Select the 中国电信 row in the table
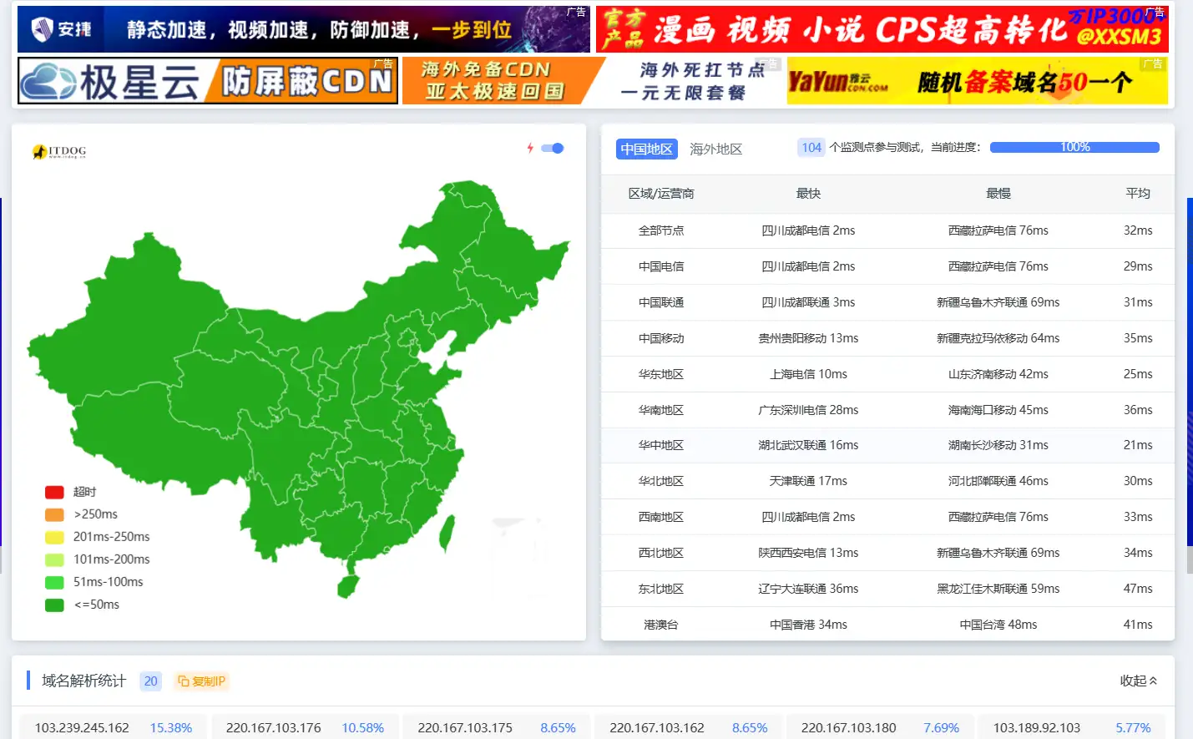 [660, 266]
